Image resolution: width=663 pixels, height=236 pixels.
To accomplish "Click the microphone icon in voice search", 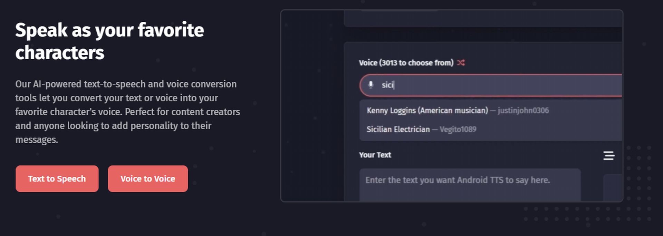I will pos(371,85).
